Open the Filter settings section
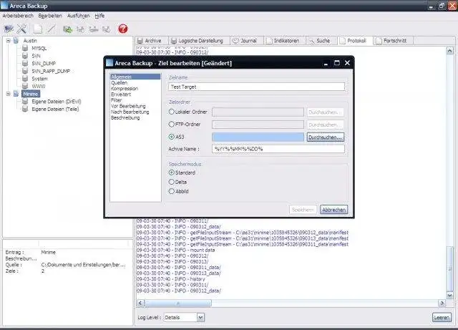 (x=116, y=100)
